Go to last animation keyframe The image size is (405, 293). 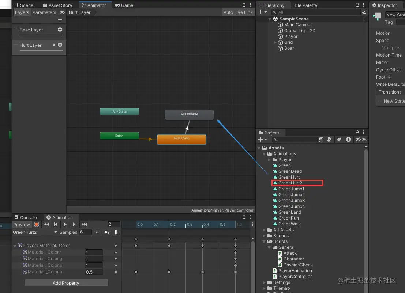tap(84, 224)
